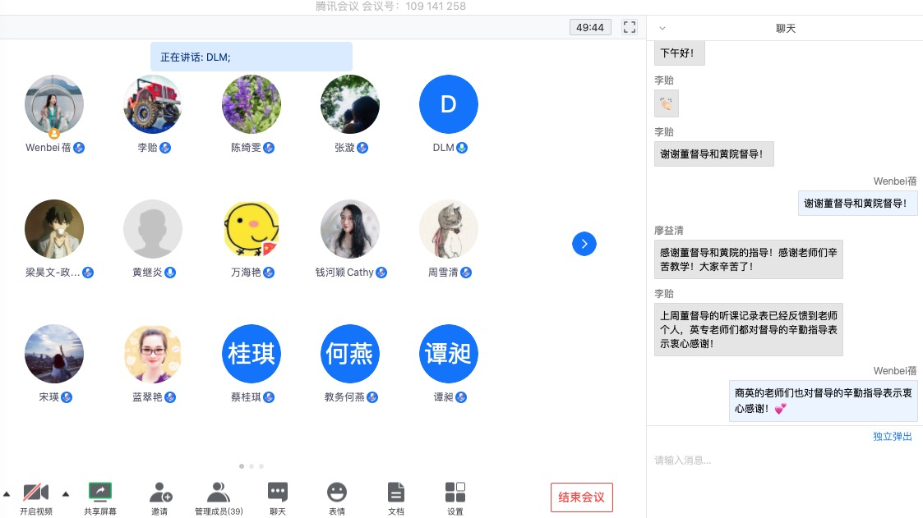Expand options arrow beside video button
This screenshot has width=923, height=518.
(7, 493)
